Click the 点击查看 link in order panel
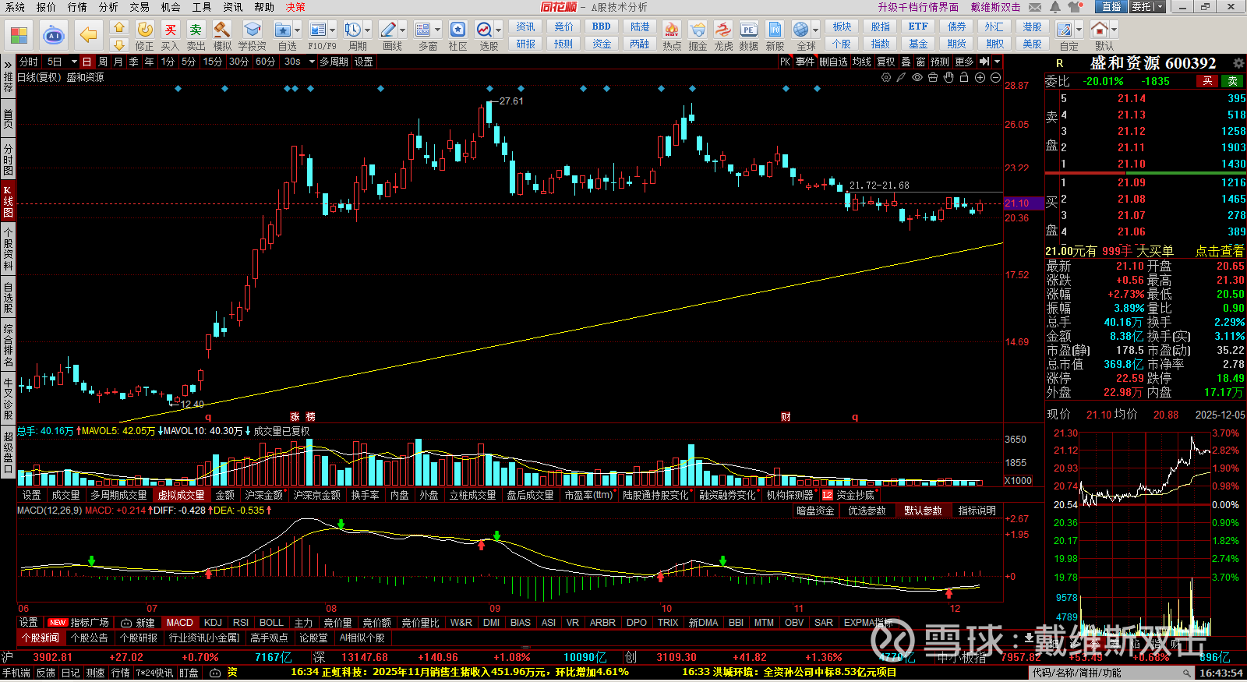Screen dimensions: 1247x682 coord(1220,251)
